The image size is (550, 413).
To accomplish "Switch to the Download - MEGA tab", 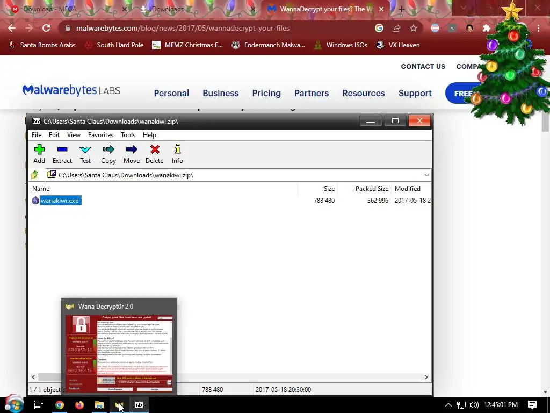I will 67,9.
